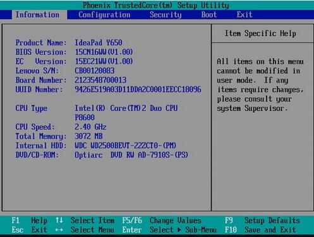Viewport: 314px width, 237px height.
Task: Click the F9 Setup Defaults hint
Action: 262,221
